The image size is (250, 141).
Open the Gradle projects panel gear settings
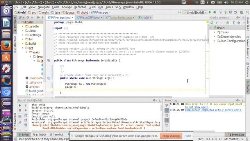(x=238, y=17)
